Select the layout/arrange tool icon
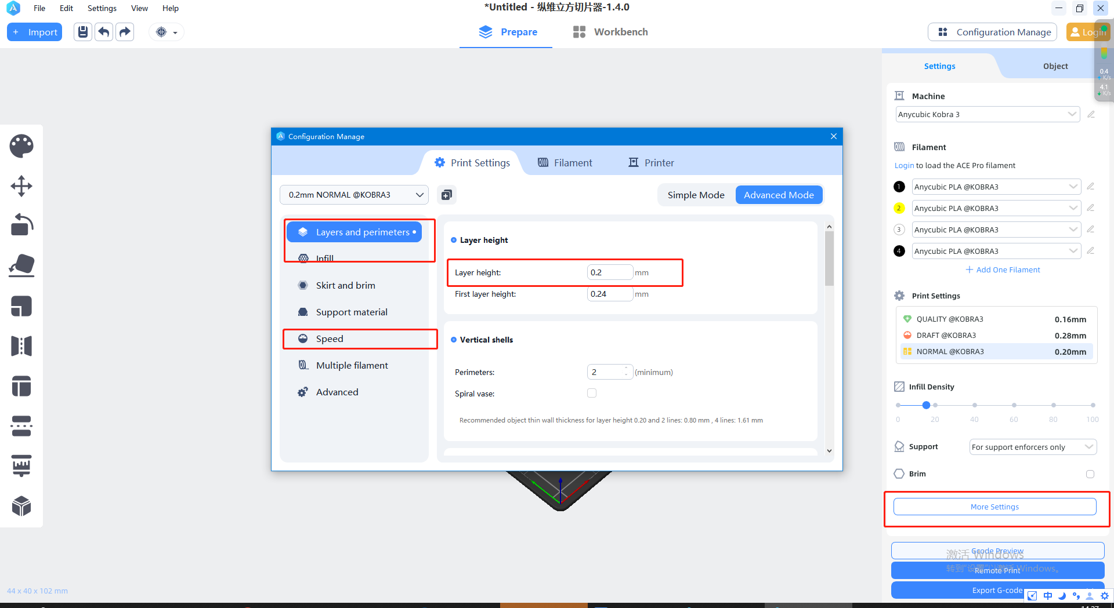This screenshot has width=1114, height=608. click(21, 386)
